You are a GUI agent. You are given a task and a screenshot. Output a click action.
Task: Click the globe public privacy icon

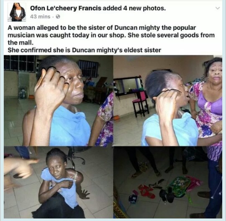point(58,17)
